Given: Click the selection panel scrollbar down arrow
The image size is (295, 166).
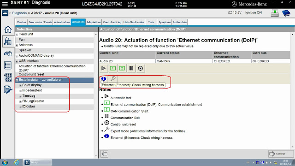Looking at the screenshot, I should pos(96,156).
